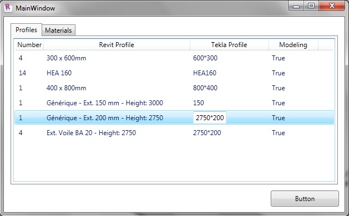Click the Revit application icon in title bar
349x216 pixels.
click(x=8, y=8)
